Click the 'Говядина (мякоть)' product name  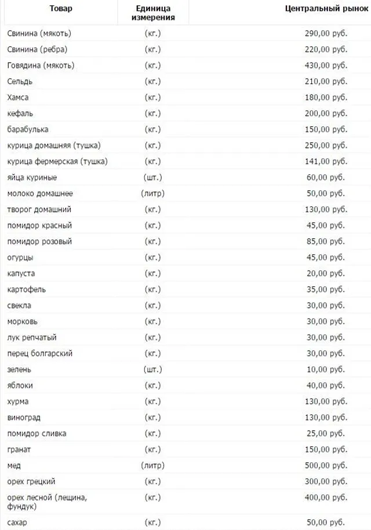(x=41, y=65)
